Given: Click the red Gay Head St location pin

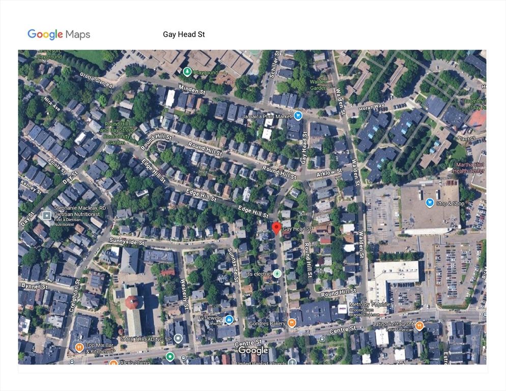Looking at the screenshot, I should pyautogui.click(x=276, y=228).
